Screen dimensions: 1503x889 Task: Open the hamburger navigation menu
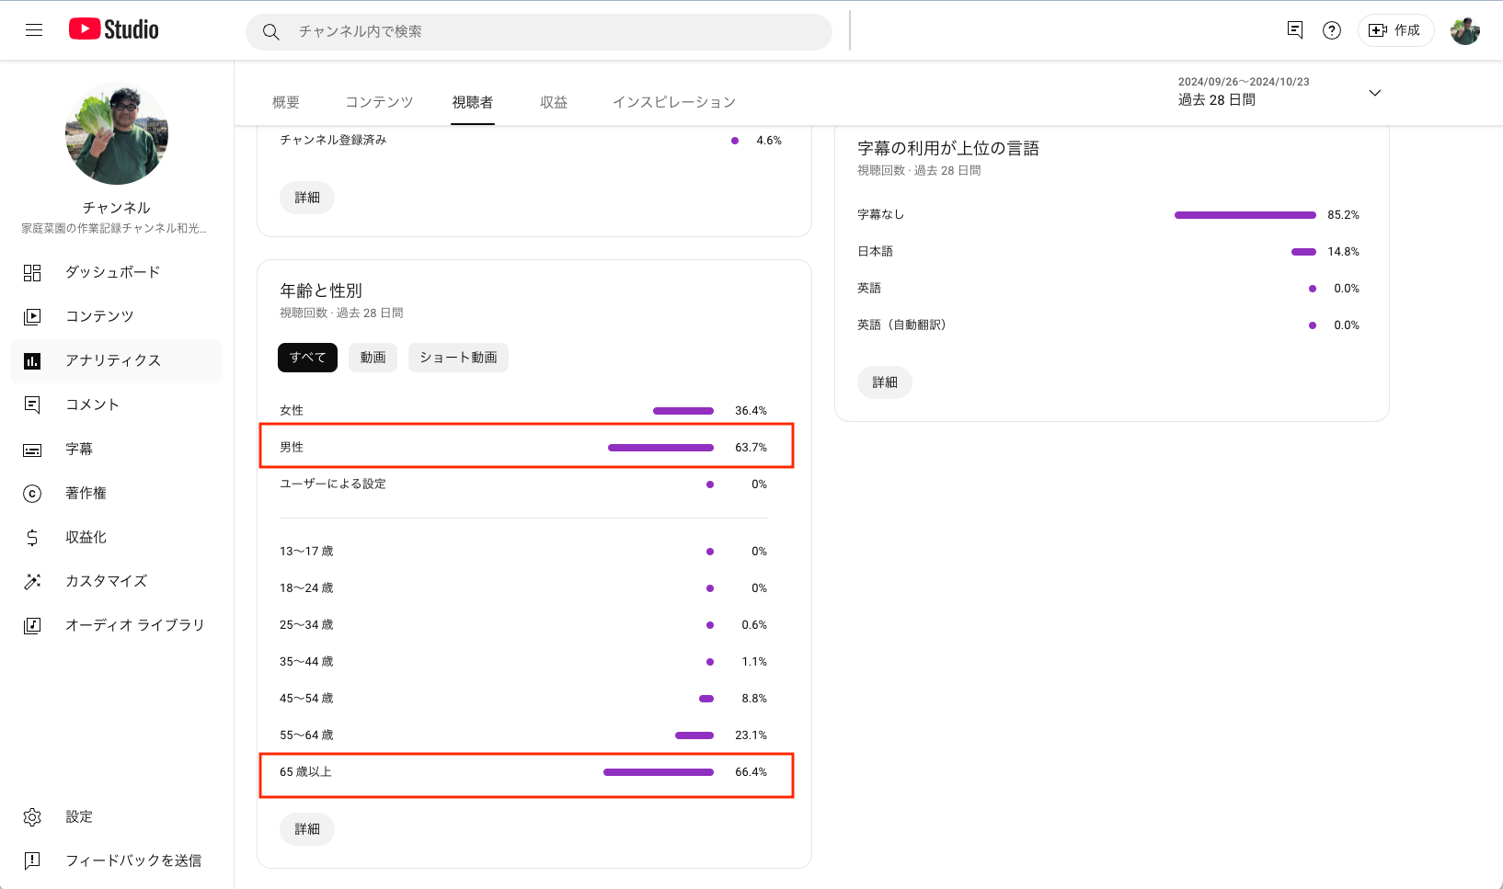click(34, 30)
